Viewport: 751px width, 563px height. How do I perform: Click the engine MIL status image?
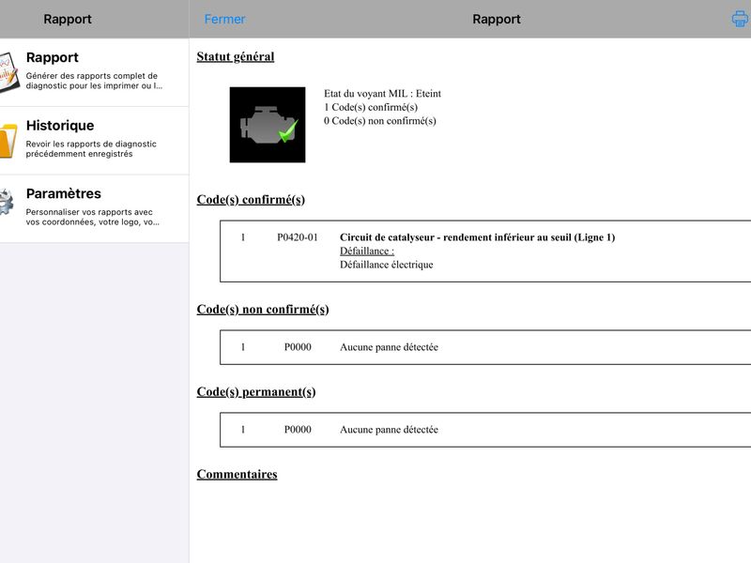[x=268, y=125]
